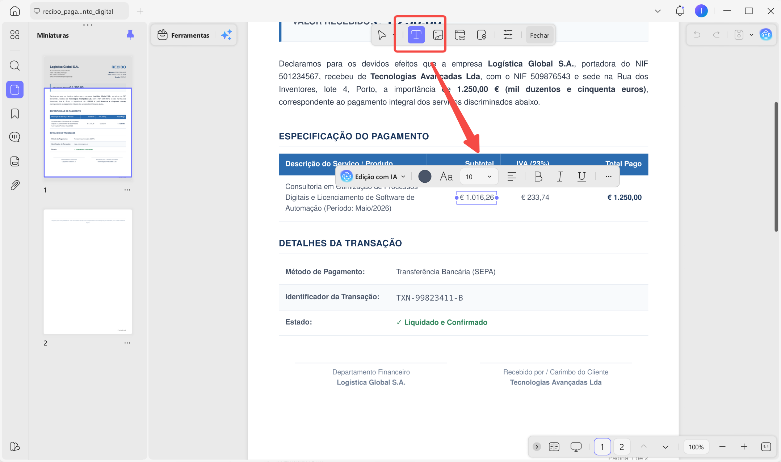Viewport: 781px width, 462px height.
Task: Switch to recibo_paga...nto_digital tab
Action: (79, 11)
